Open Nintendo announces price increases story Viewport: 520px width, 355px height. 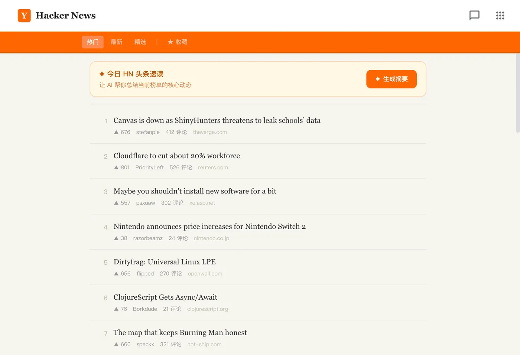coord(209,227)
